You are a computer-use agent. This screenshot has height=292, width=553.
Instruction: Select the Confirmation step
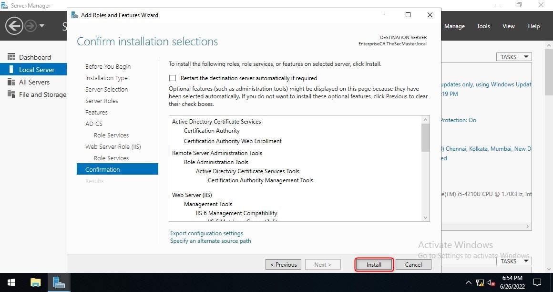[117, 169]
